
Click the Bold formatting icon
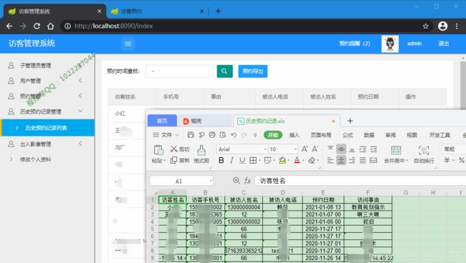click(x=221, y=160)
